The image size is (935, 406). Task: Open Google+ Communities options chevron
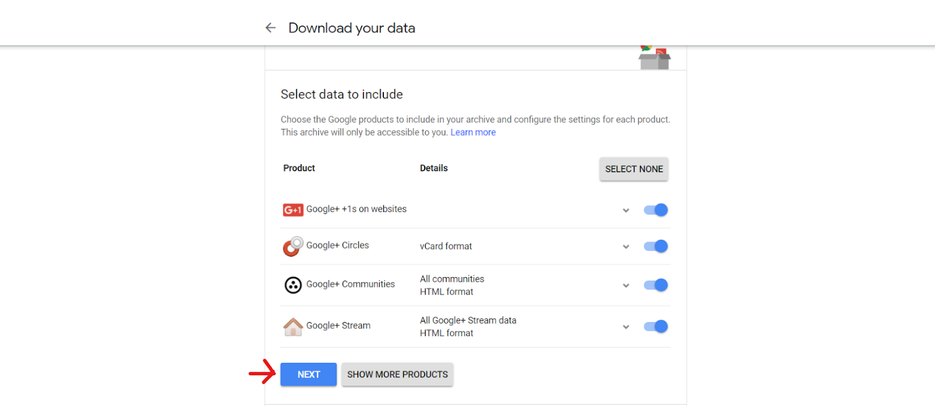click(626, 286)
